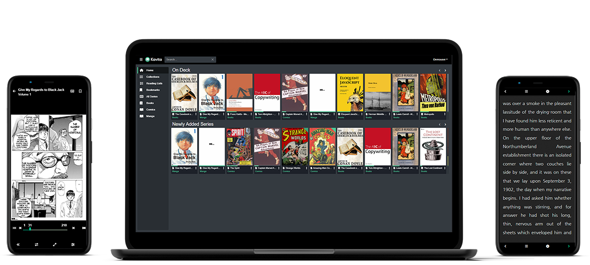Clear search with the X icon
This screenshot has width=590, height=265.
pyautogui.click(x=212, y=59)
